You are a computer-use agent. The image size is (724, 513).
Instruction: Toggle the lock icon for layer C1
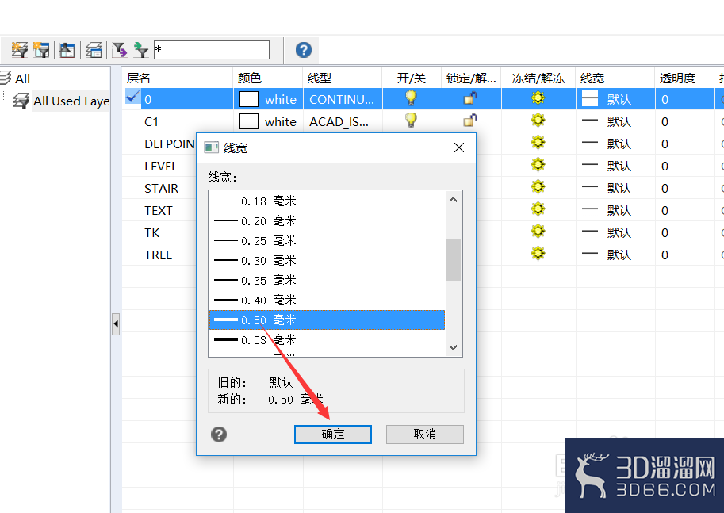pos(470,121)
